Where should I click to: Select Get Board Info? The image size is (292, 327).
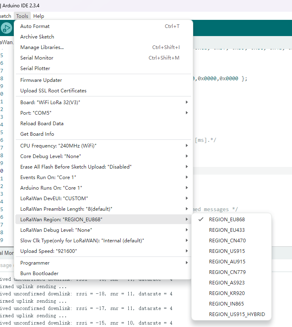37,134
